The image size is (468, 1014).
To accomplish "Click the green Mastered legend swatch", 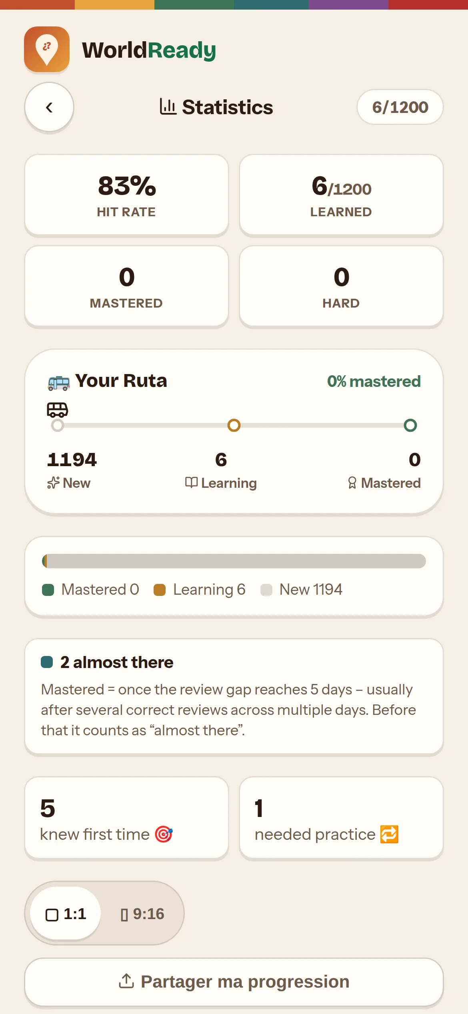I will [48, 590].
